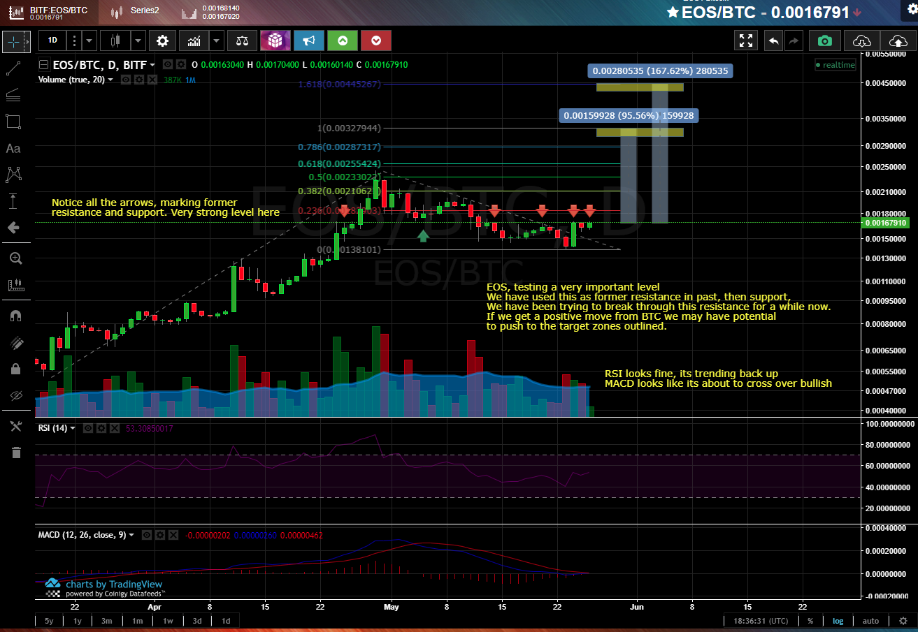Remove the RSI indicator with its X

pyautogui.click(x=115, y=428)
